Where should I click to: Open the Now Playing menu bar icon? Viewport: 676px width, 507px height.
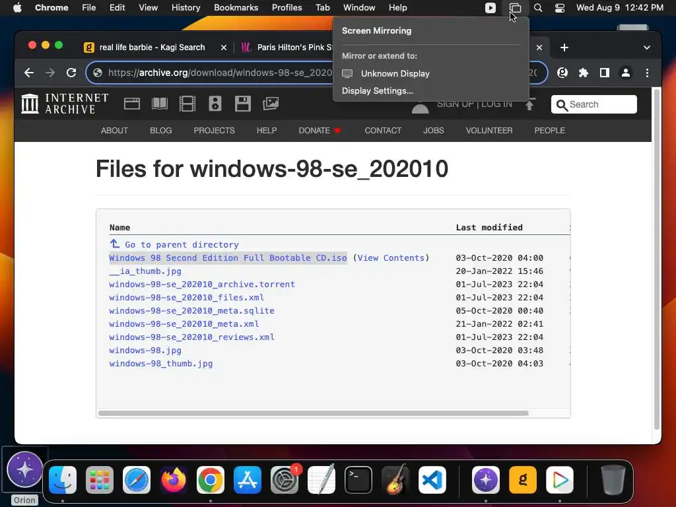(x=490, y=8)
